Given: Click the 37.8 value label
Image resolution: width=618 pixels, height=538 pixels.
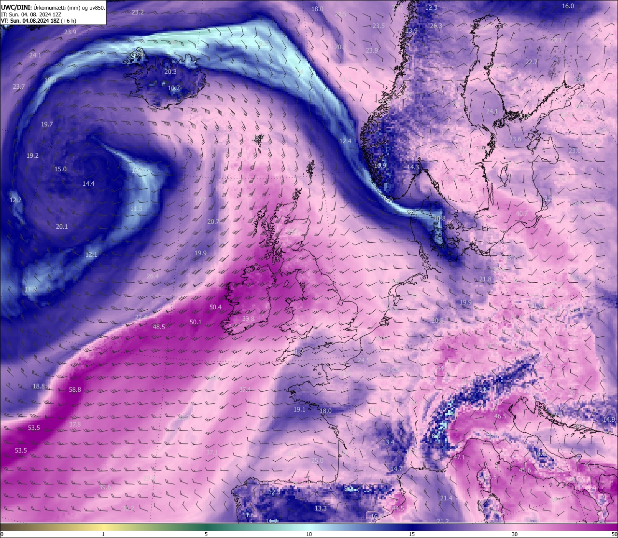Looking at the screenshot, I should [x=75, y=424].
